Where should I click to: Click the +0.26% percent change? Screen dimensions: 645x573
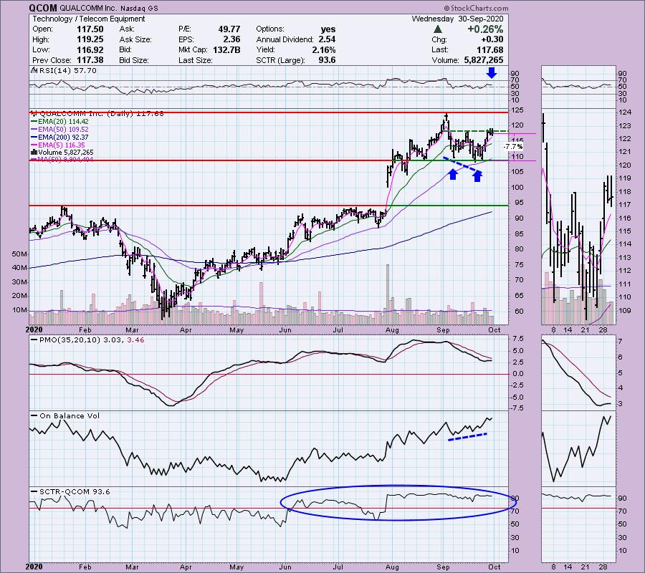point(485,29)
